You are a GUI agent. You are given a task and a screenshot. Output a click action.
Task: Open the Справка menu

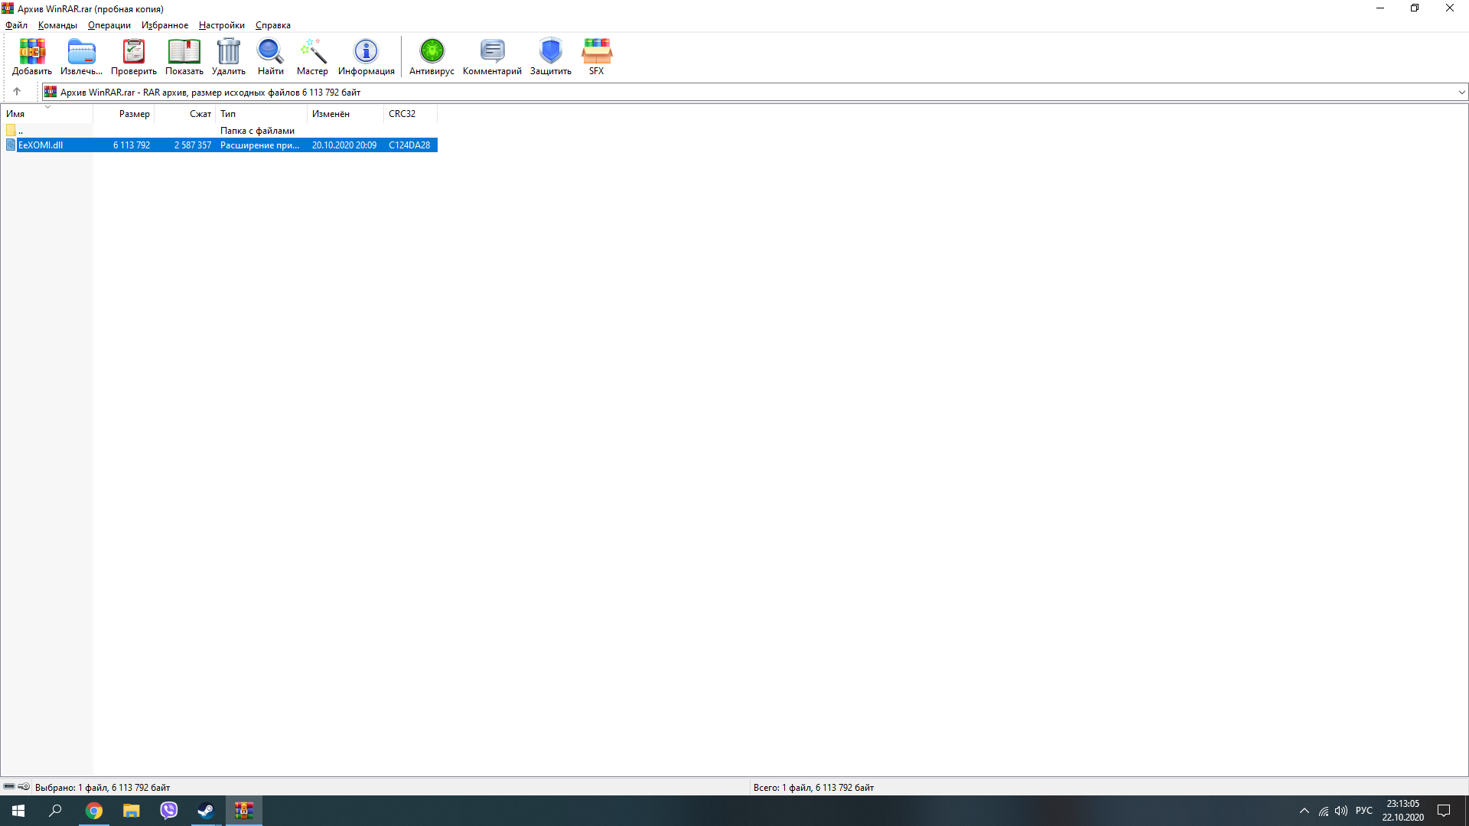pyautogui.click(x=273, y=25)
